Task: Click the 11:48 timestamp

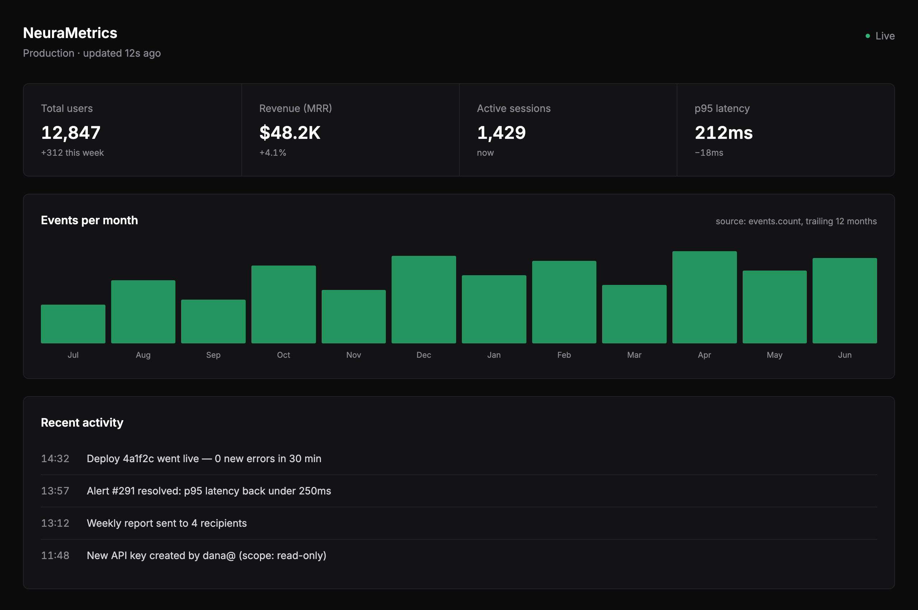Action: pyautogui.click(x=55, y=555)
